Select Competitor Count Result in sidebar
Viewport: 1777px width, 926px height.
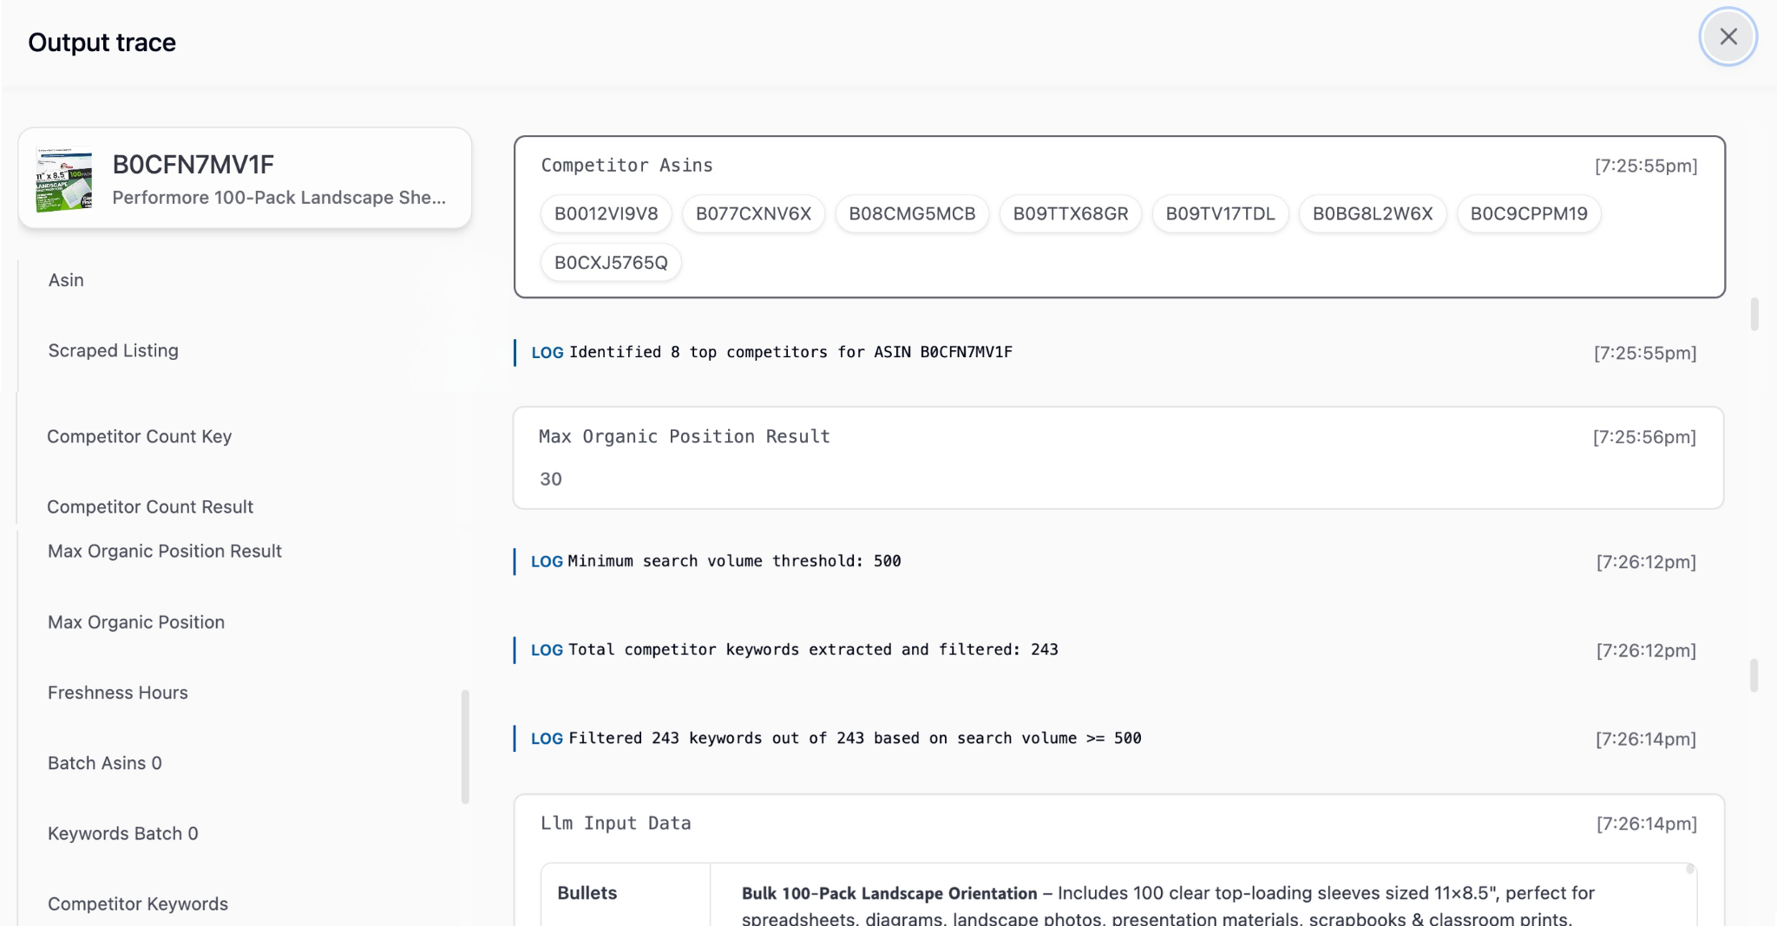click(149, 506)
